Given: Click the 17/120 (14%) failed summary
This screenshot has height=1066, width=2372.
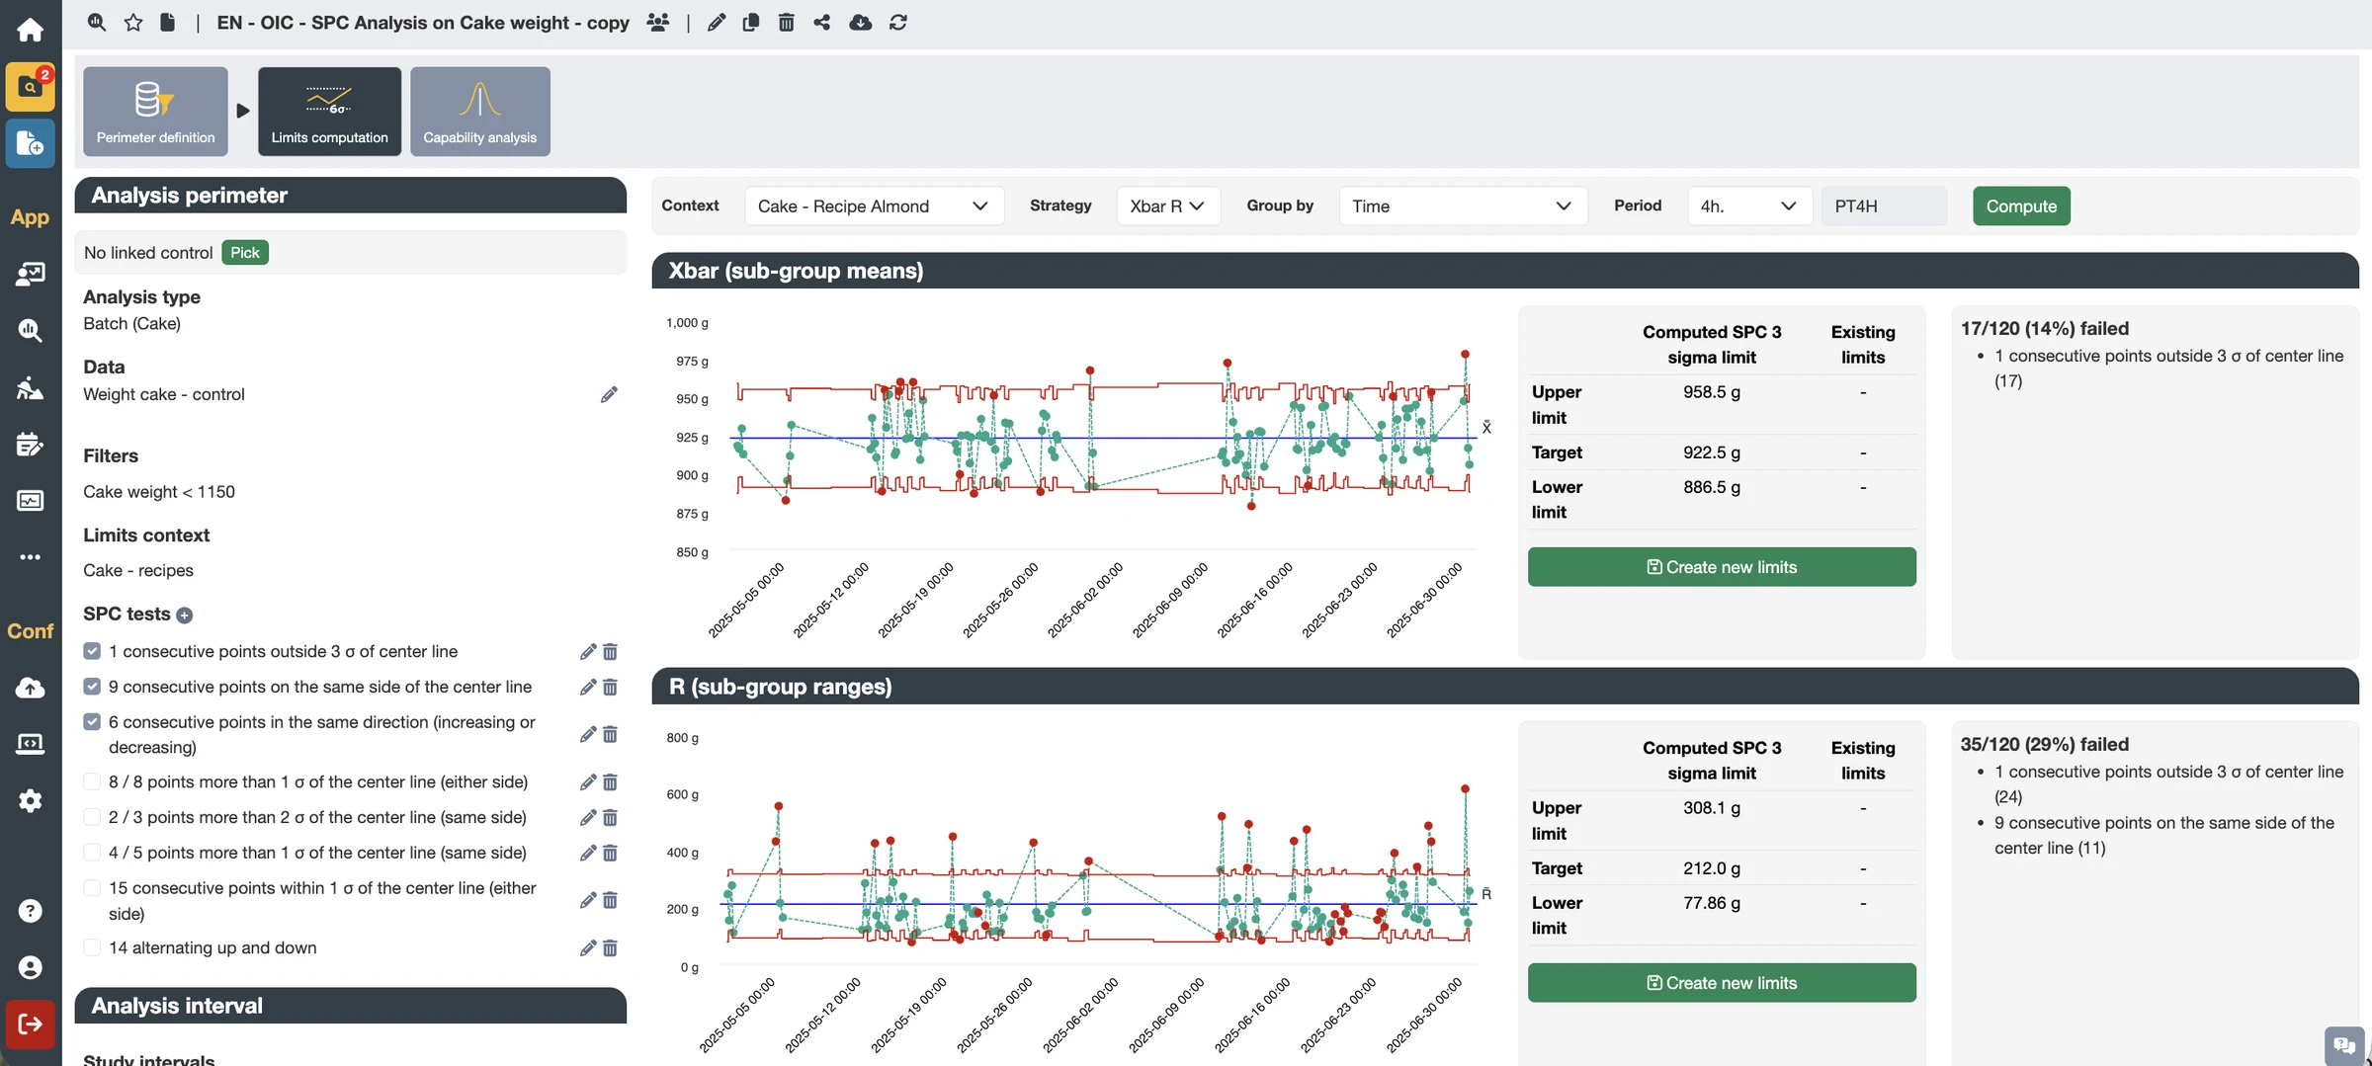Looking at the screenshot, I should (x=2044, y=329).
